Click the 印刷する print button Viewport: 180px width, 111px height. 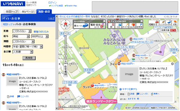point(153,23)
